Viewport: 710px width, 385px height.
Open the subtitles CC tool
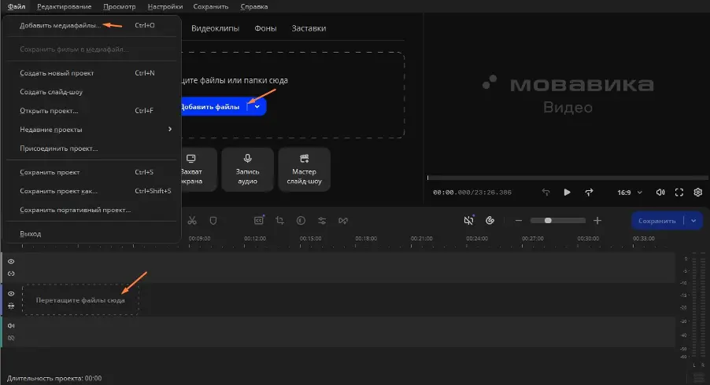(259, 220)
